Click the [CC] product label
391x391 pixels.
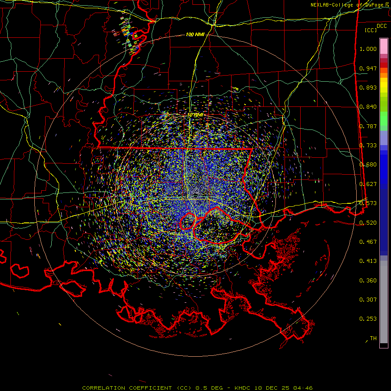pyautogui.click(x=371, y=30)
